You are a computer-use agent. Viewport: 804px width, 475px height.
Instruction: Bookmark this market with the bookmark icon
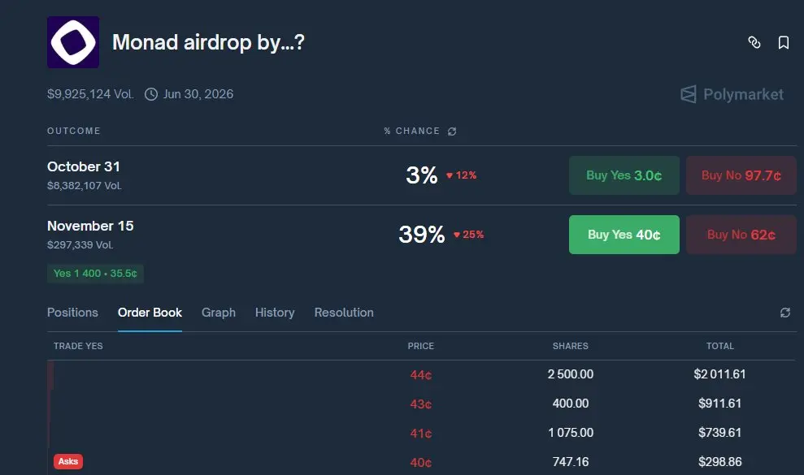784,42
